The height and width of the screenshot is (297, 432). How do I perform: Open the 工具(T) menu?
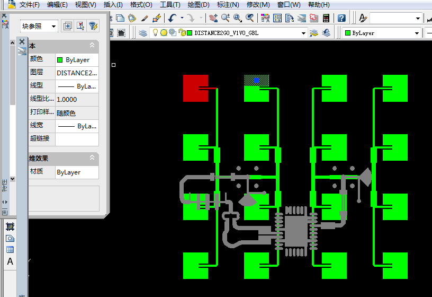pyautogui.click(x=170, y=5)
